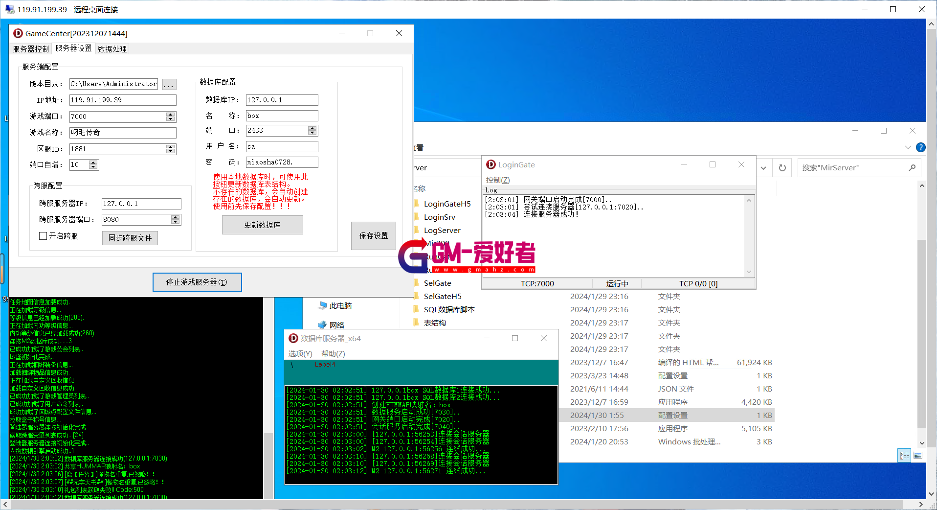Click the 用户名 field sa
Viewport: 937px width, 510px height.
pos(282,146)
